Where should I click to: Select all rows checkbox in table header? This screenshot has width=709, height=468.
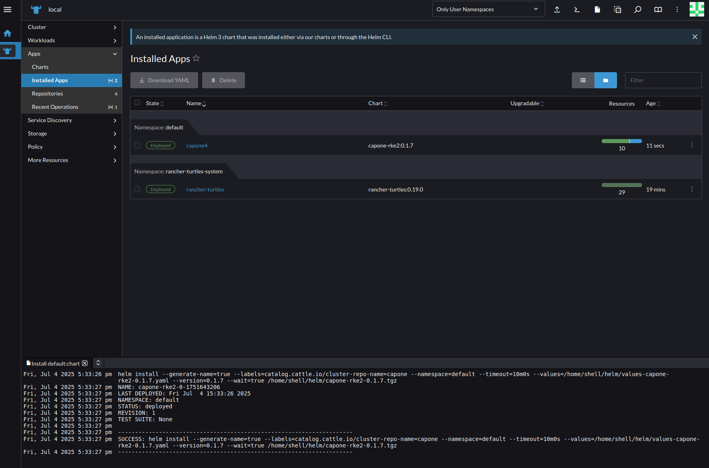pyautogui.click(x=137, y=102)
